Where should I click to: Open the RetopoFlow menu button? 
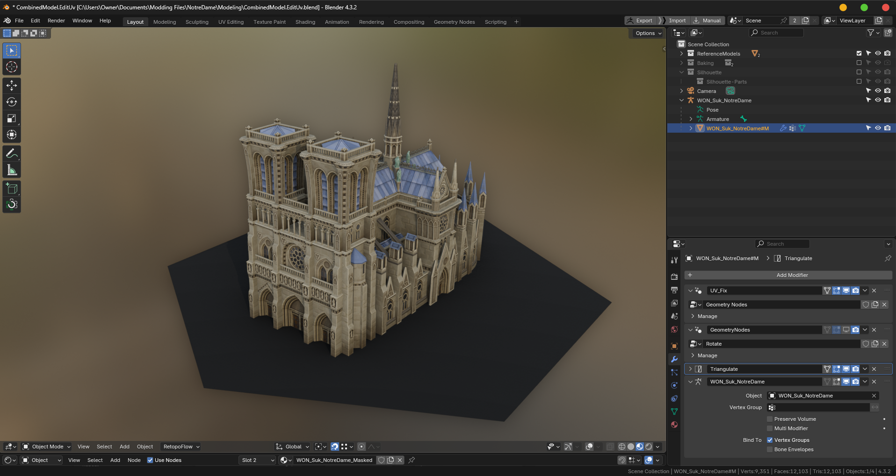pos(181,447)
